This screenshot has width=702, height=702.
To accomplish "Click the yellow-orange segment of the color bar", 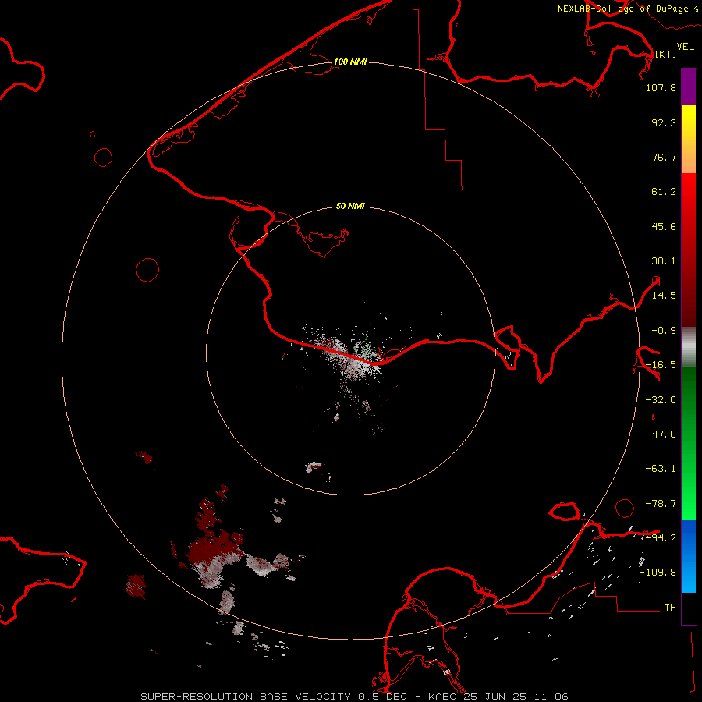I will point(689,139).
